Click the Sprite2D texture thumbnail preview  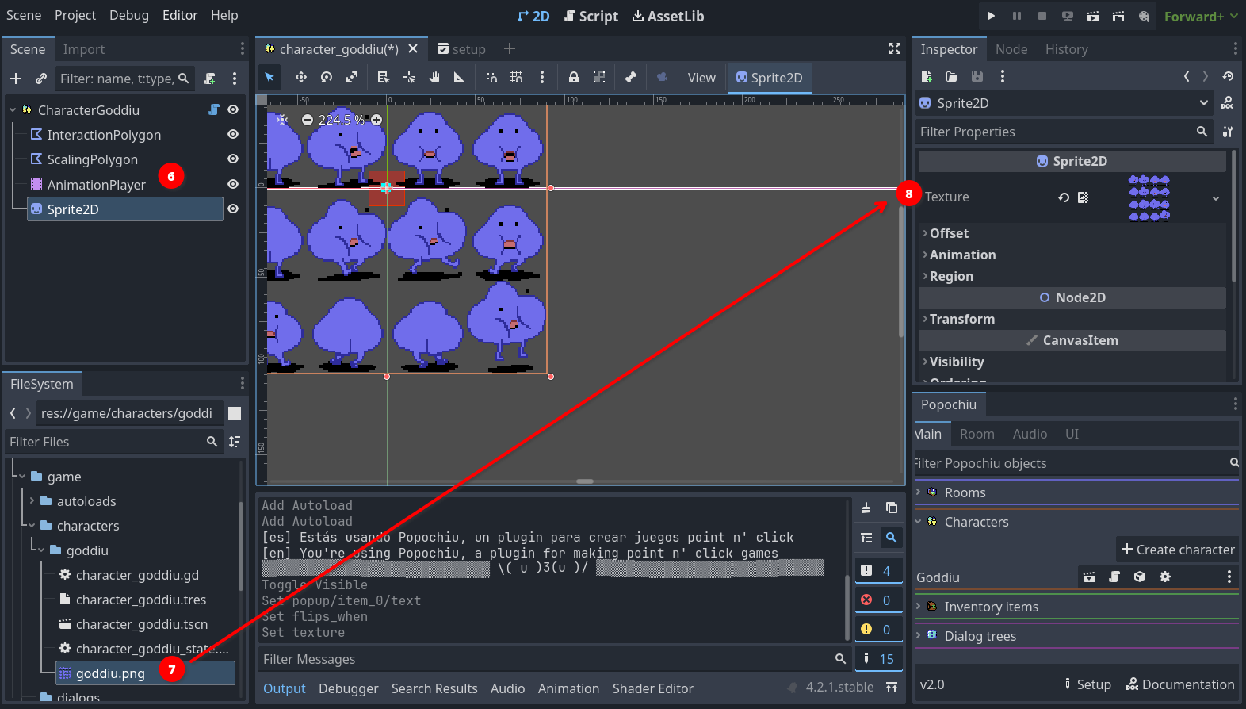1149,198
